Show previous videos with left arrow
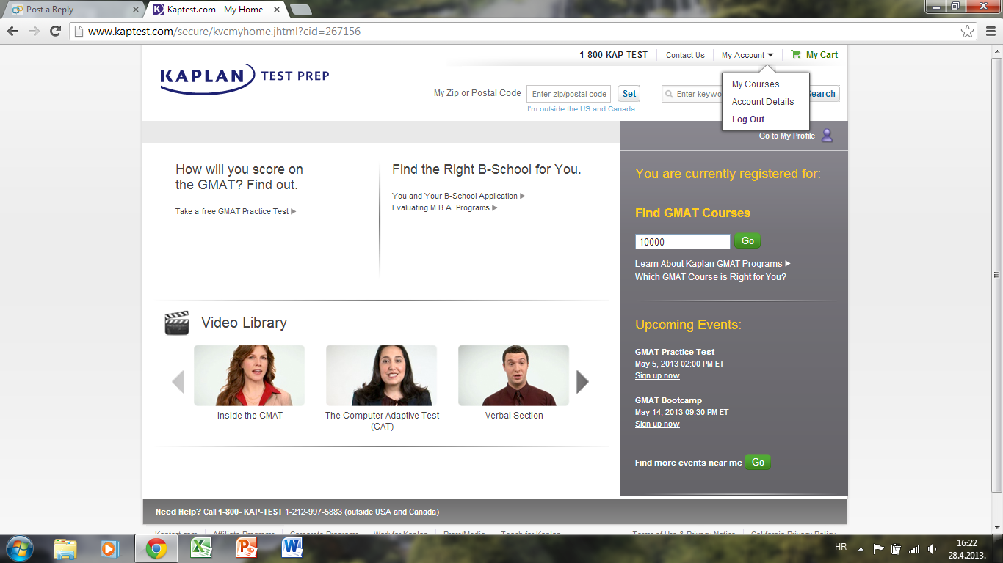Screen dimensions: 1003x563 click(x=178, y=382)
